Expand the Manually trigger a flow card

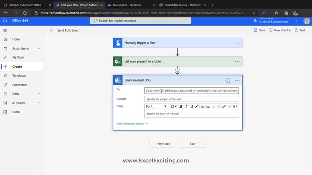pos(177,43)
